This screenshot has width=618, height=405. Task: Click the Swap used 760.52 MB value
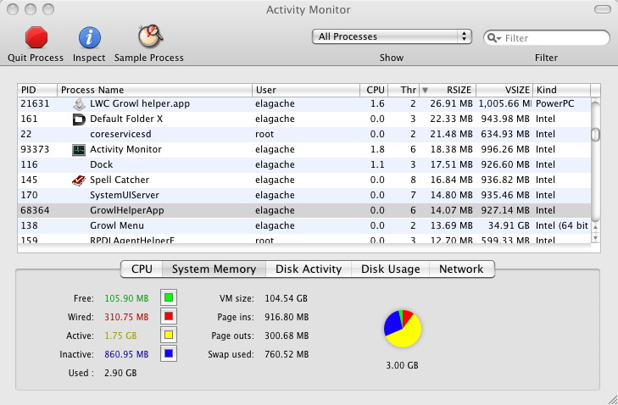[287, 354]
